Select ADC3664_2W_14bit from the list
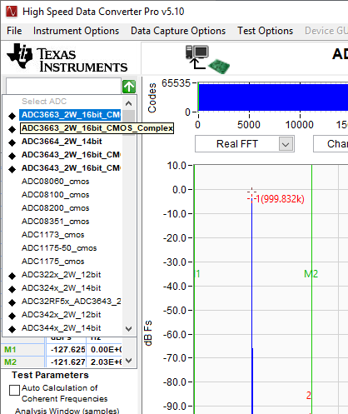 62,142
